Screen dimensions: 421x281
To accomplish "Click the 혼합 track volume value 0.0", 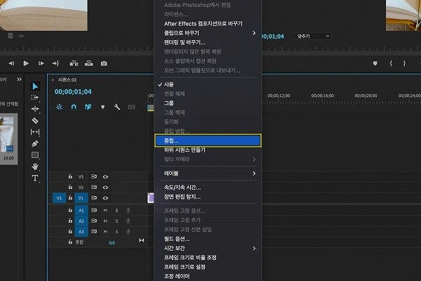I will tap(112, 242).
